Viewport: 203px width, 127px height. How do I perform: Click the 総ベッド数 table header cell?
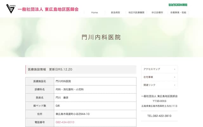[40, 106]
